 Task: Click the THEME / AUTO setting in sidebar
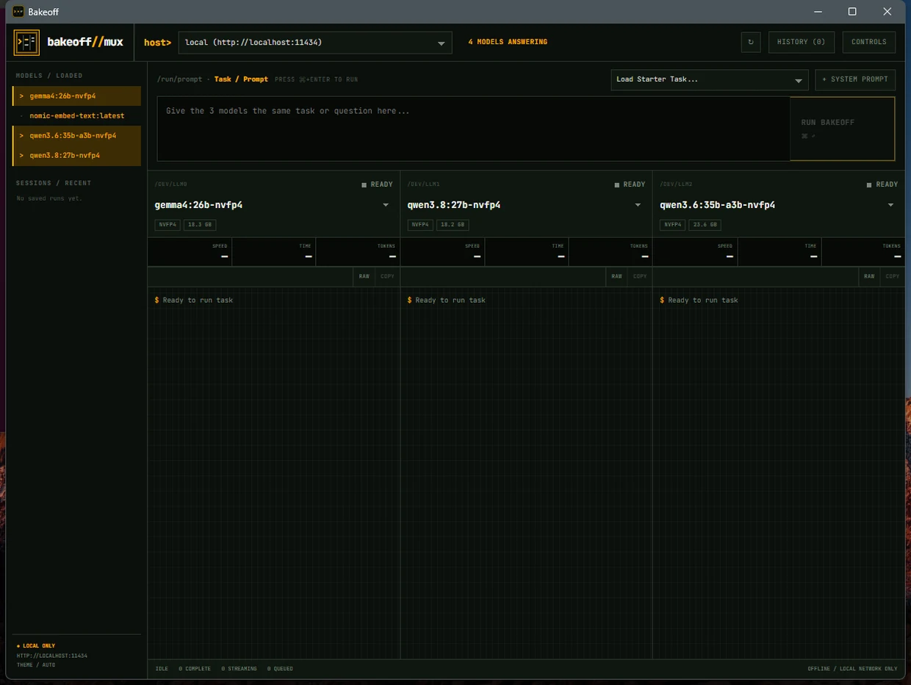36,665
